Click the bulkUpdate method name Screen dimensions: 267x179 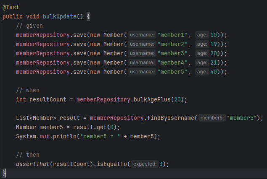tap(59, 16)
